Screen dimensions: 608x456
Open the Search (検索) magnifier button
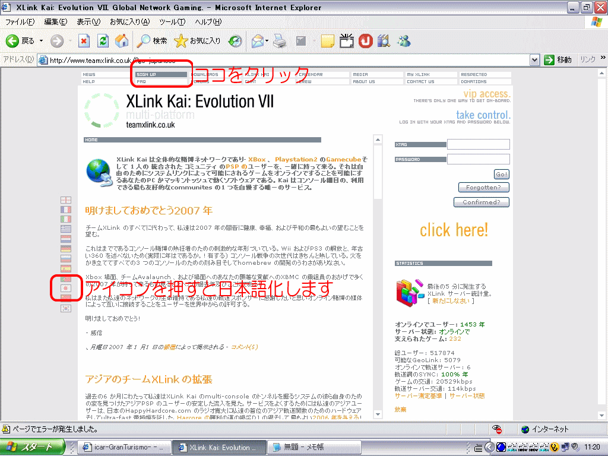point(152,41)
